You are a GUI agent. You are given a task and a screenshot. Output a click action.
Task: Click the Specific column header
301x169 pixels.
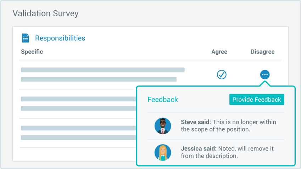click(x=32, y=52)
